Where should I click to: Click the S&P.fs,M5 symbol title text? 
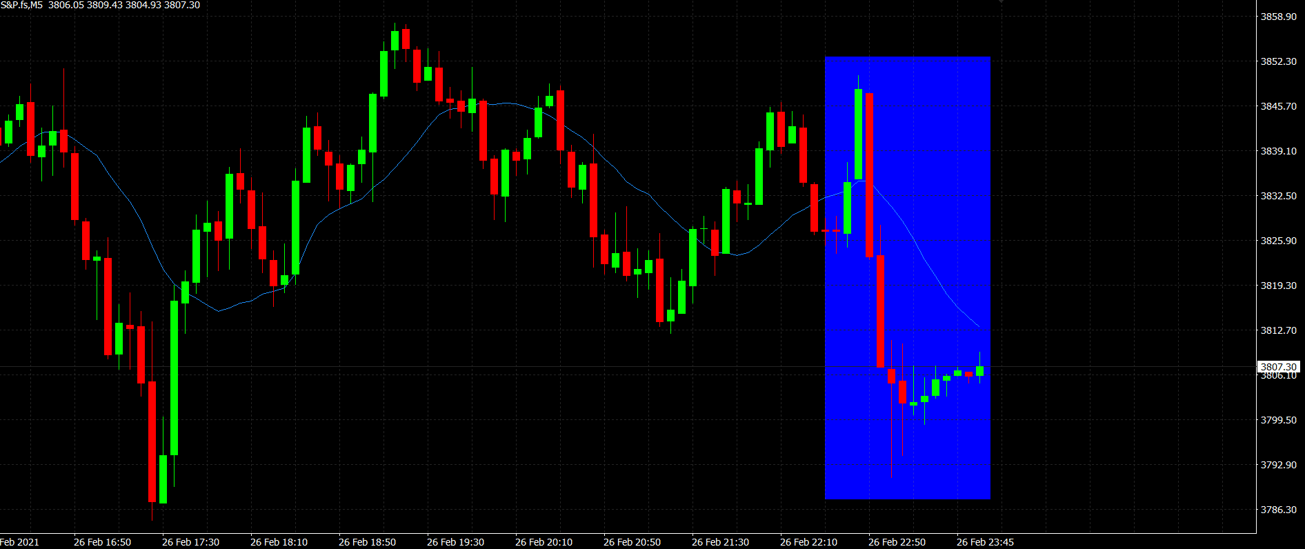[x=21, y=5]
